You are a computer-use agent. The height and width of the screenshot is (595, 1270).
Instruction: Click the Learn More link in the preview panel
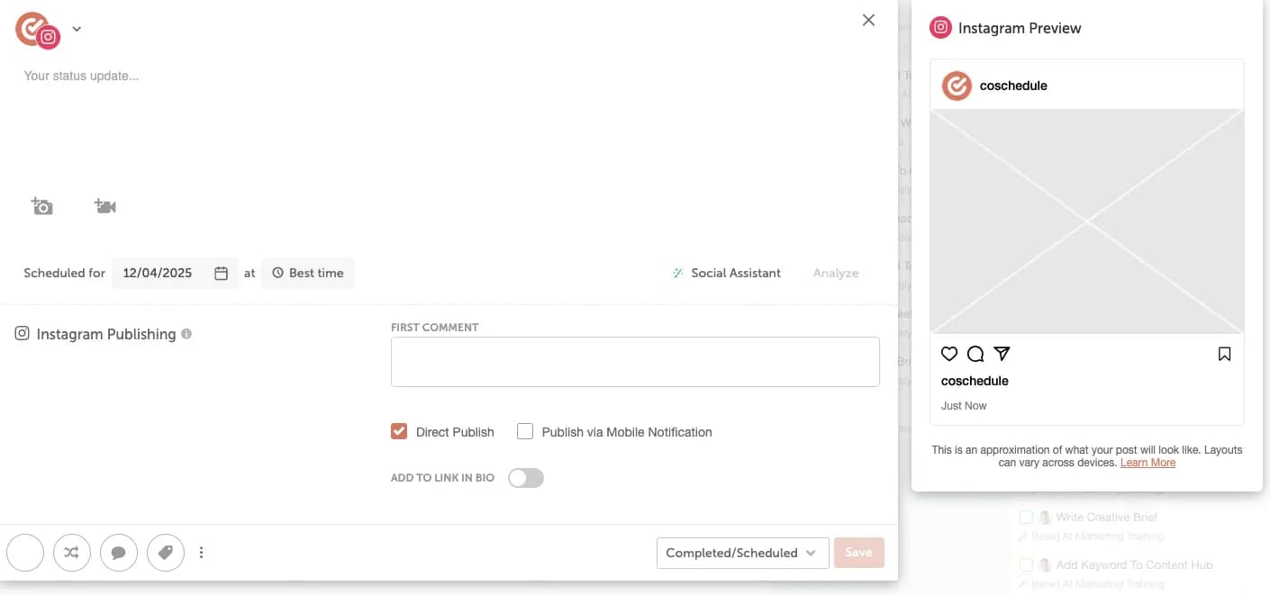[x=1148, y=462]
